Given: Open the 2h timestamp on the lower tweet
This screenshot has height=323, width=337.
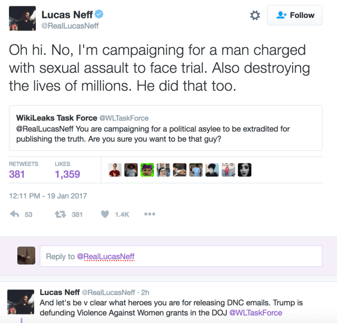Looking at the screenshot, I should 144,292.
